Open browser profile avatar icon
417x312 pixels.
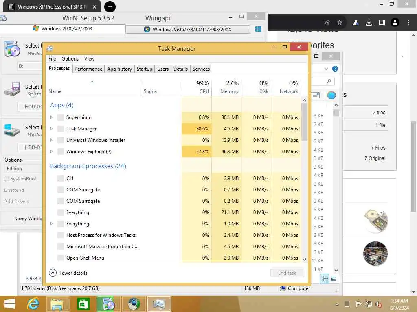(395, 23)
